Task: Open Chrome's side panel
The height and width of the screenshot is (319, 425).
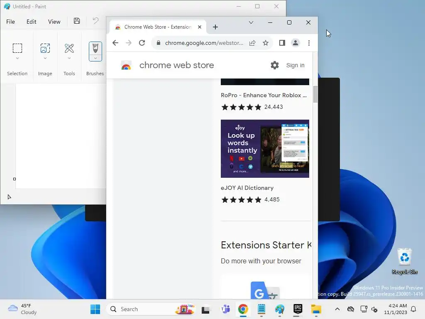Action: (282, 43)
